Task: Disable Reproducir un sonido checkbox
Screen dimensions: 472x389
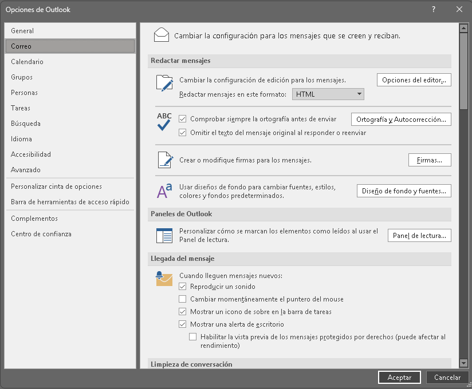Action: (x=182, y=287)
